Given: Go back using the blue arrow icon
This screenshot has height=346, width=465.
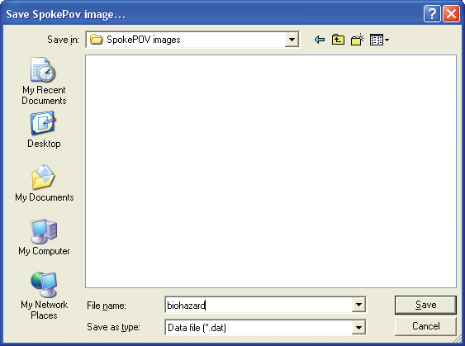Looking at the screenshot, I should click(x=320, y=40).
